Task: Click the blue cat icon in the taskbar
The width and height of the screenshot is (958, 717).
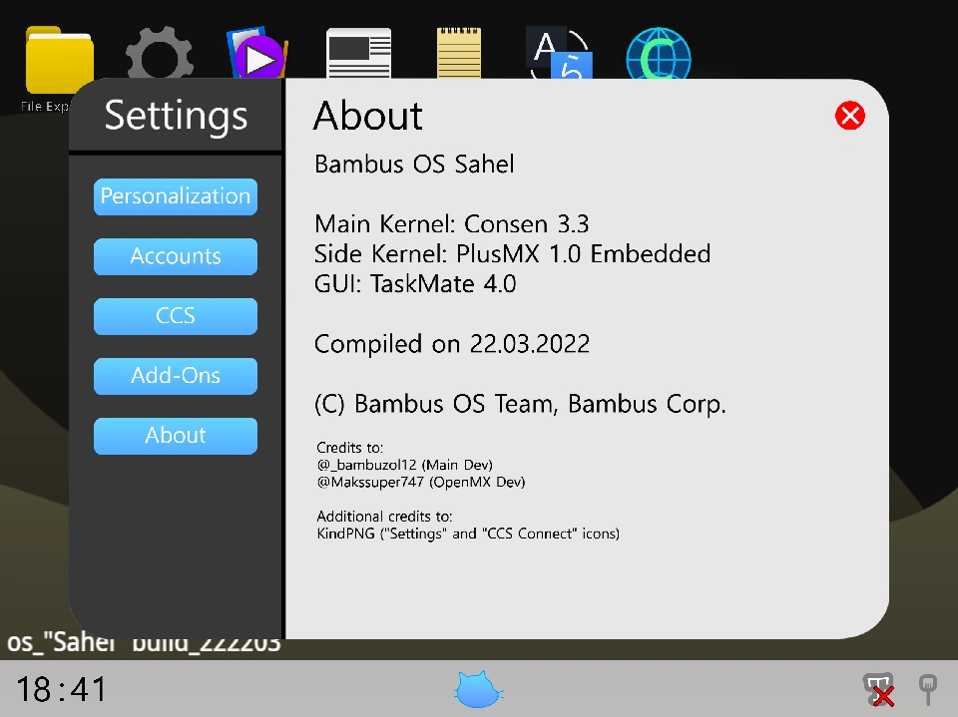Action: pyautogui.click(x=477, y=688)
